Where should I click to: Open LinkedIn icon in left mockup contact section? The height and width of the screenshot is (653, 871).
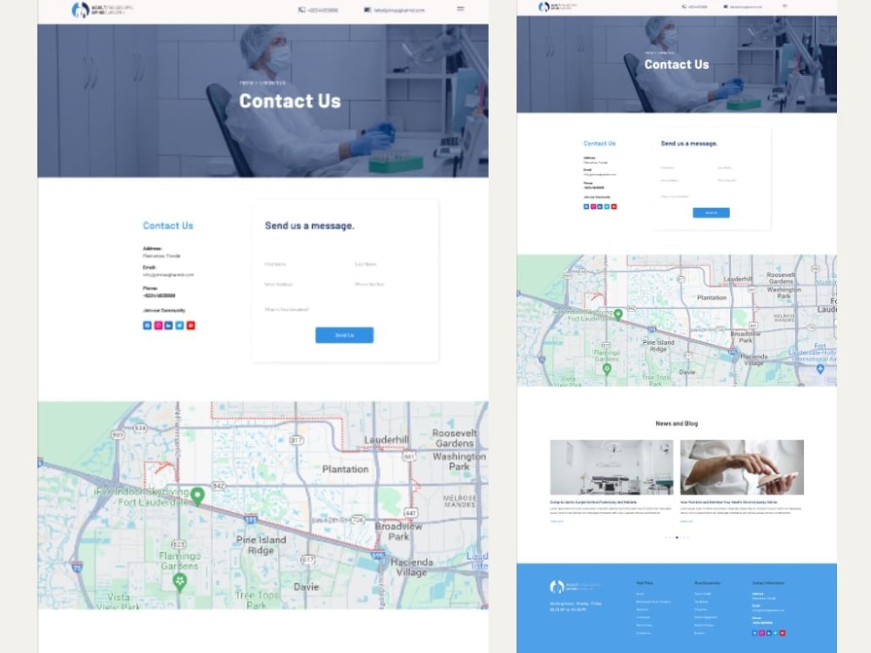[169, 326]
